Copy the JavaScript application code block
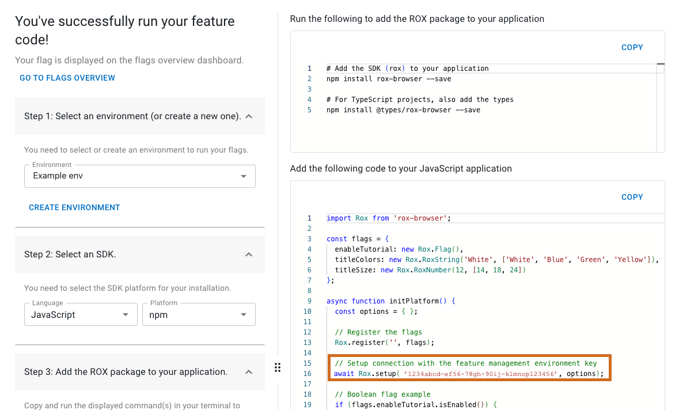 click(632, 197)
